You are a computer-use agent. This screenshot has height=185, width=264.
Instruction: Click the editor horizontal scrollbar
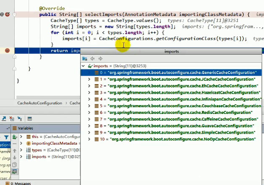pos(48,98)
